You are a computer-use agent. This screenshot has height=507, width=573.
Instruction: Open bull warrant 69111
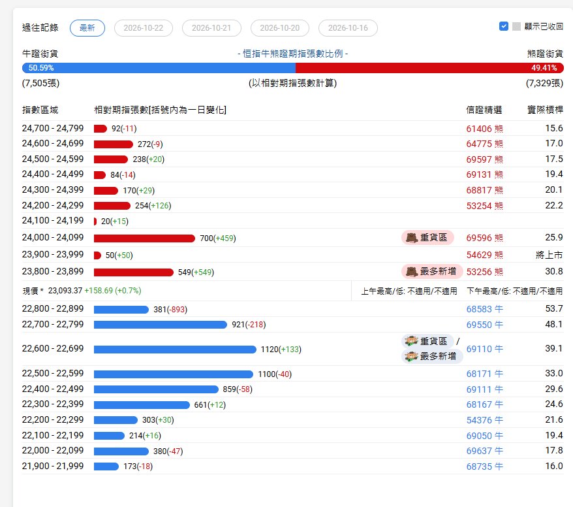(x=484, y=389)
